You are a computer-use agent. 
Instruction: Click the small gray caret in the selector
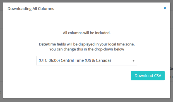coord(133,61)
